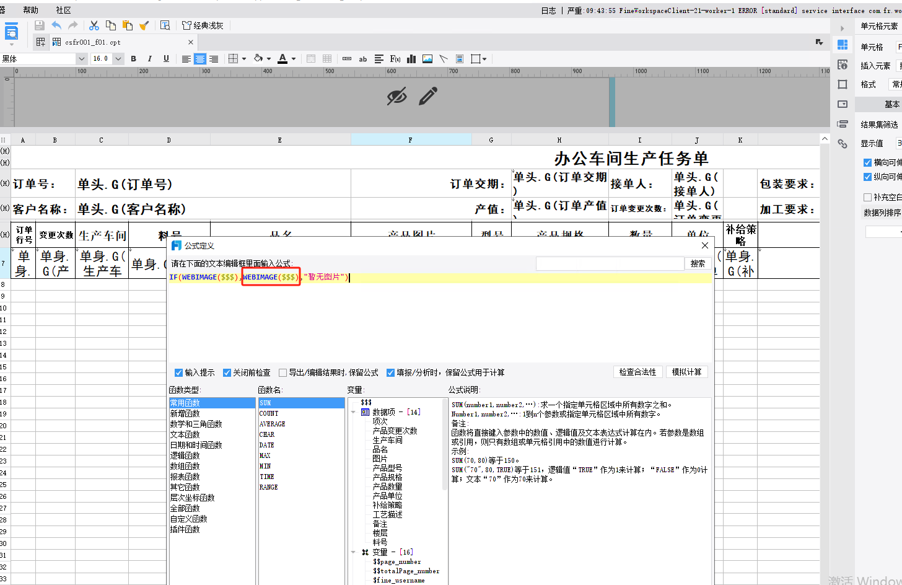This screenshot has height=585, width=902.
Task: Click the 模拟计算 button
Action: point(686,372)
